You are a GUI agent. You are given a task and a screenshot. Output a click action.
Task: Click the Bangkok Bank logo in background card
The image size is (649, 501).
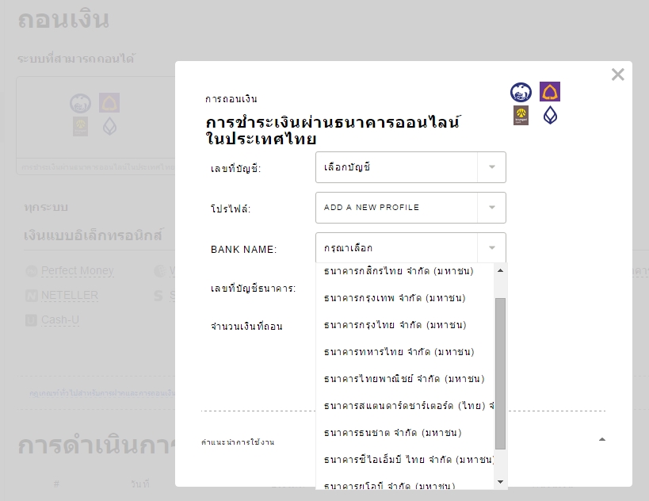click(x=109, y=126)
